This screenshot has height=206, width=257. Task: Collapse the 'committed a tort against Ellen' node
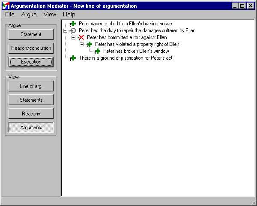tap(73, 38)
